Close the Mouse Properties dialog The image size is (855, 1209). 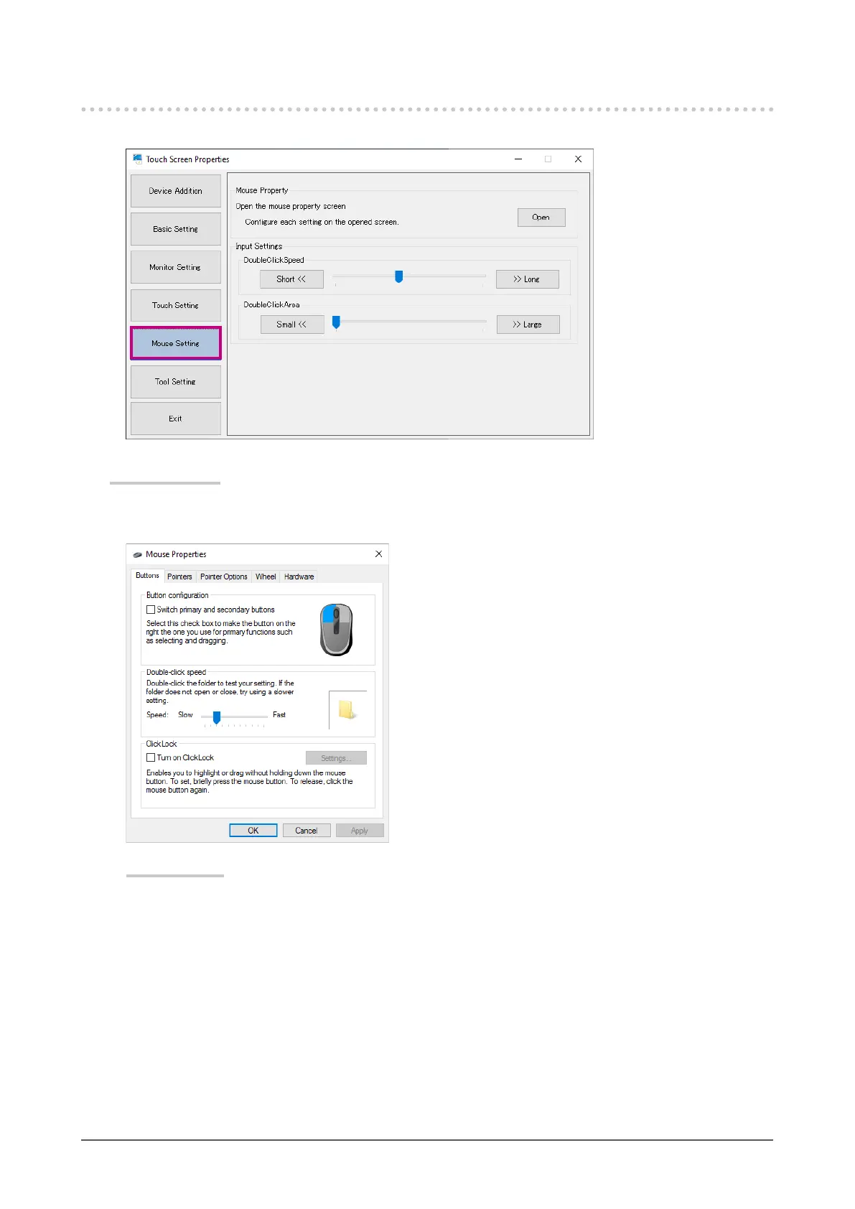tap(378, 554)
